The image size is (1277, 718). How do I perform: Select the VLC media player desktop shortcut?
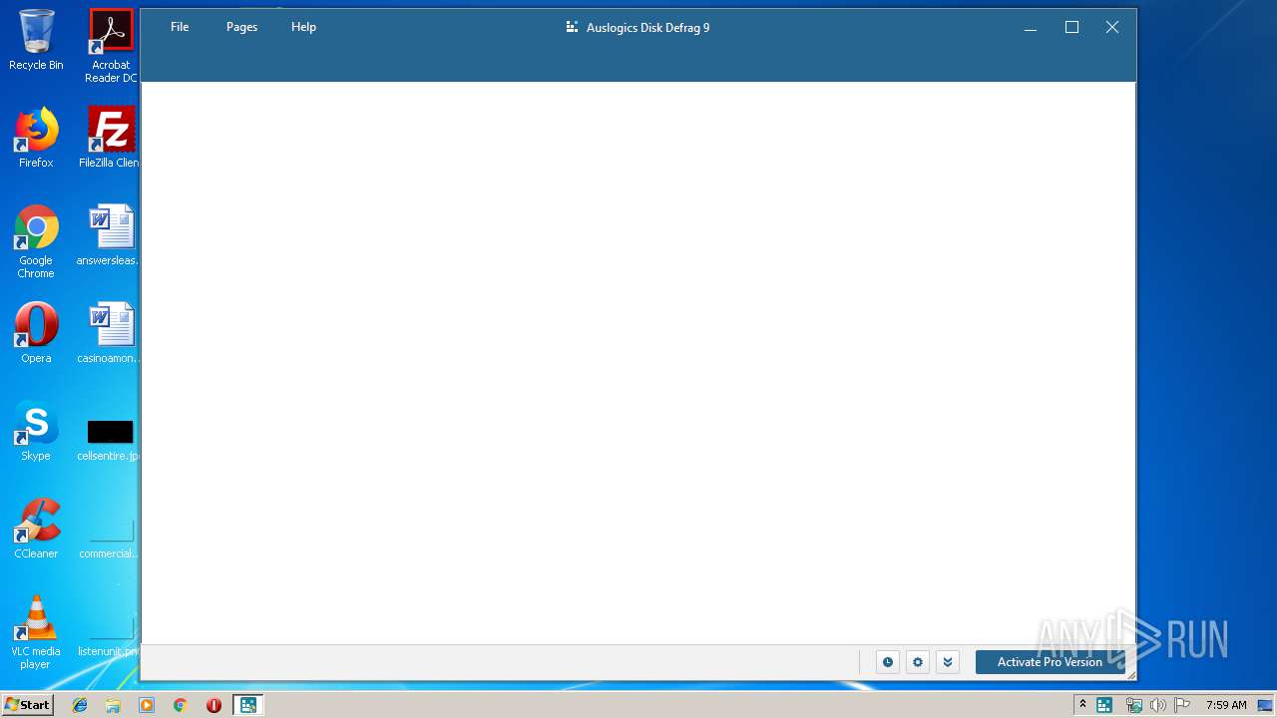pyautogui.click(x=36, y=632)
